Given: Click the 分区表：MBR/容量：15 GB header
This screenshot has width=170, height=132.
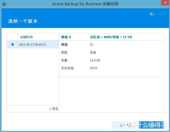Looking at the screenshot, I should coord(111,37).
